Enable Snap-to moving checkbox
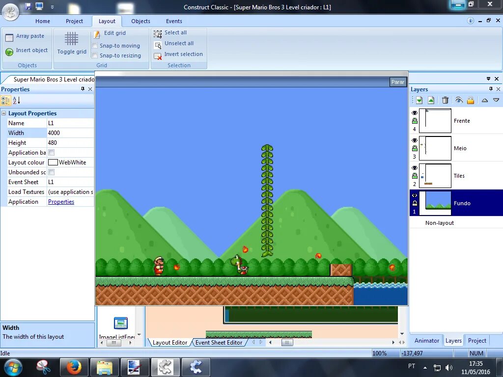The height and width of the screenshot is (377, 503). tap(95, 46)
